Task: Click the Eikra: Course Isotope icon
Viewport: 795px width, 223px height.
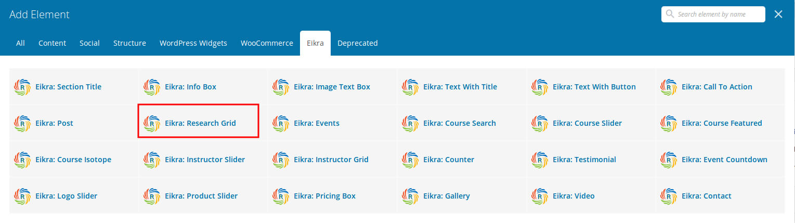Action: [x=22, y=160]
